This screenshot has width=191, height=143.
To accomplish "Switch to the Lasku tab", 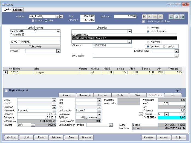I will click(x=8, y=9).
